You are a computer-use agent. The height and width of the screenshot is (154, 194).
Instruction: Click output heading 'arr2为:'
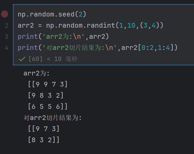(37, 73)
